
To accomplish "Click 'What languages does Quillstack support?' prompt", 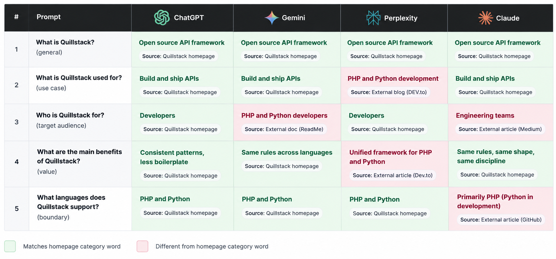I will coord(71,202).
